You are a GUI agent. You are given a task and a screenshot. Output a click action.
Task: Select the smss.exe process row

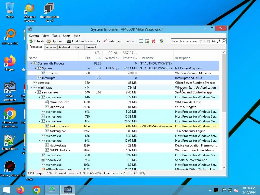(123, 73)
